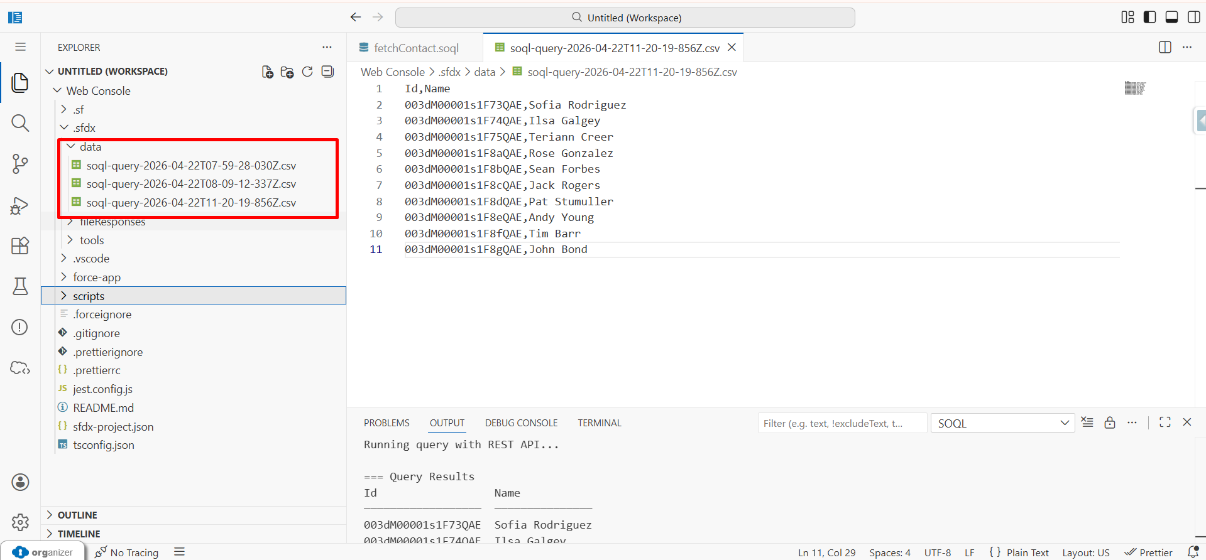Refresh the Explorer tree

click(307, 72)
